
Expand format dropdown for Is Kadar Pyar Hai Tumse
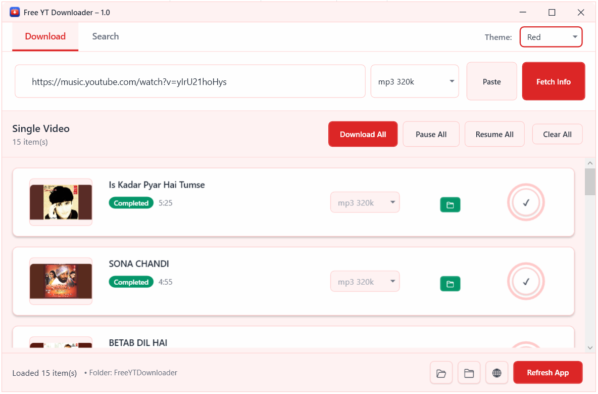pyautogui.click(x=365, y=203)
